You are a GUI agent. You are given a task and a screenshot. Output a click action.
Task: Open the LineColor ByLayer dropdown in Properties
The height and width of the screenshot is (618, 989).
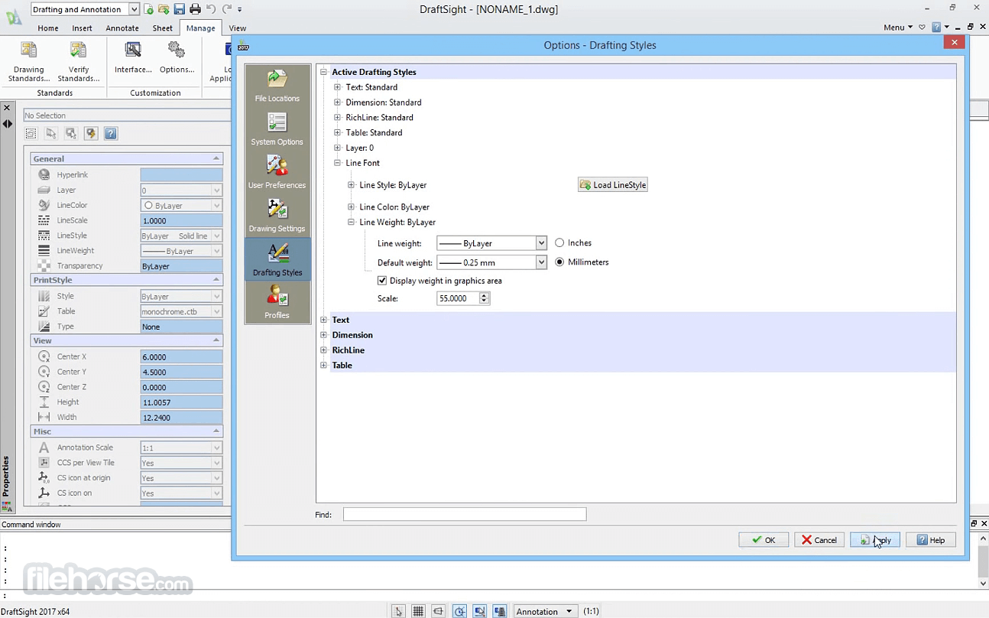tap(217, 206)
